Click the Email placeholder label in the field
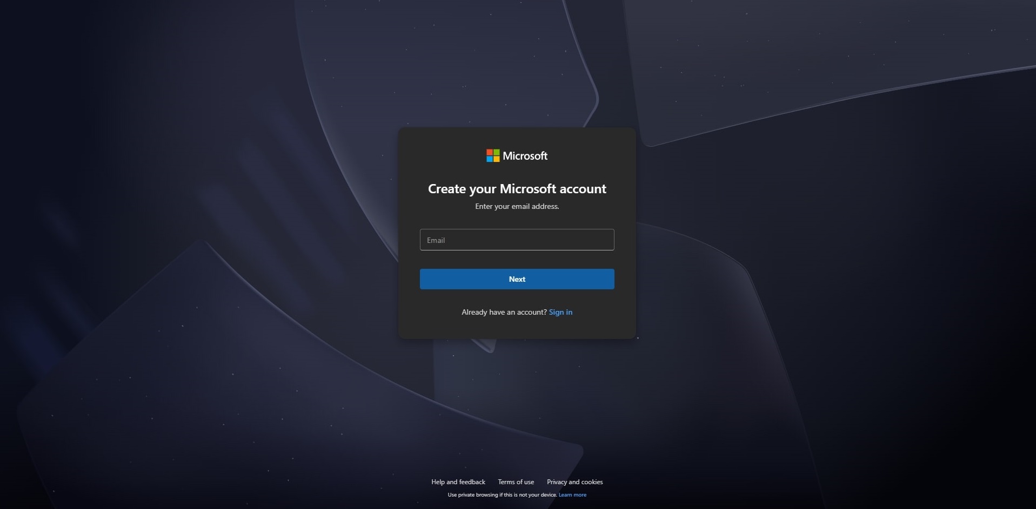Viewport: 1036px width, 509px height. pos(436,240)
